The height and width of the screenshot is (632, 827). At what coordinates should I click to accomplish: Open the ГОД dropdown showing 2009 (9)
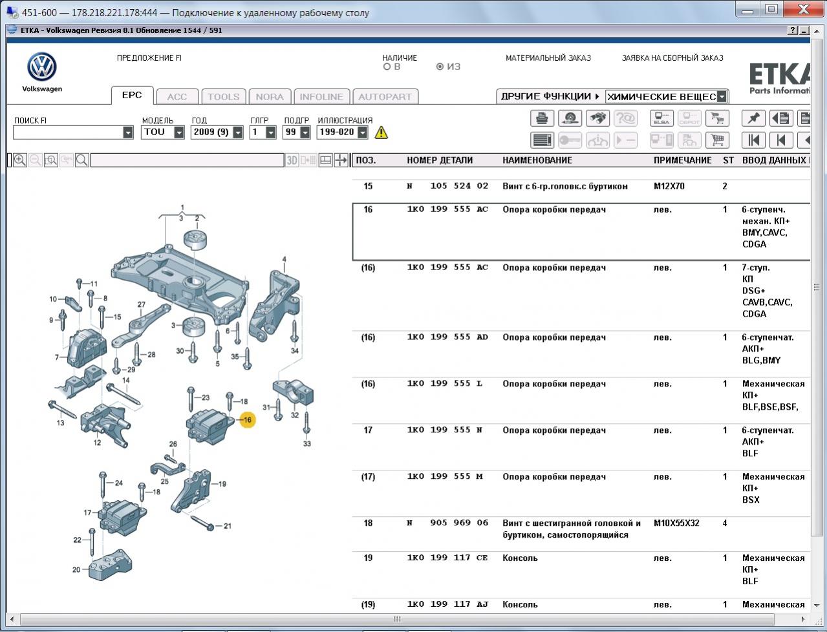(238, 132)
